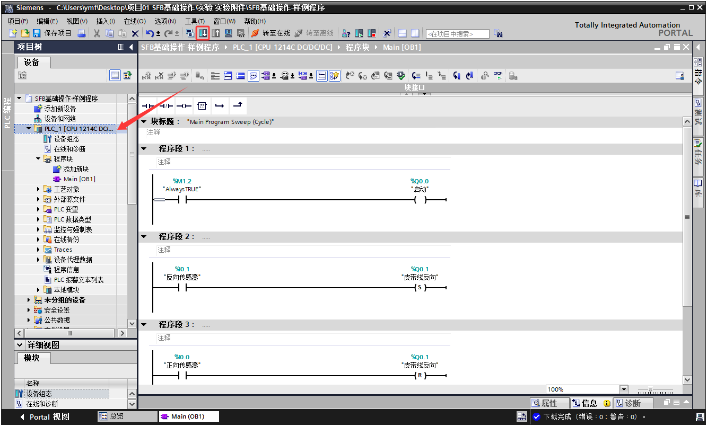Click the Undo arrow icon

click(x=150, y=33)
